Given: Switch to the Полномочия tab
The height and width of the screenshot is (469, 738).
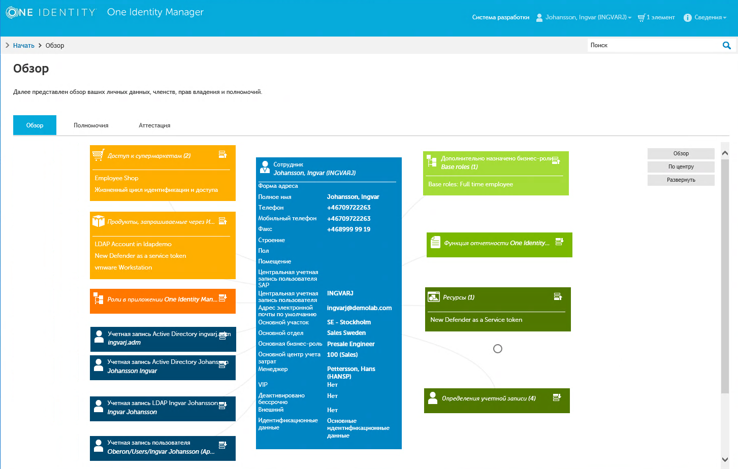Looking at the screenshot, I should click(x=91, y=125).
